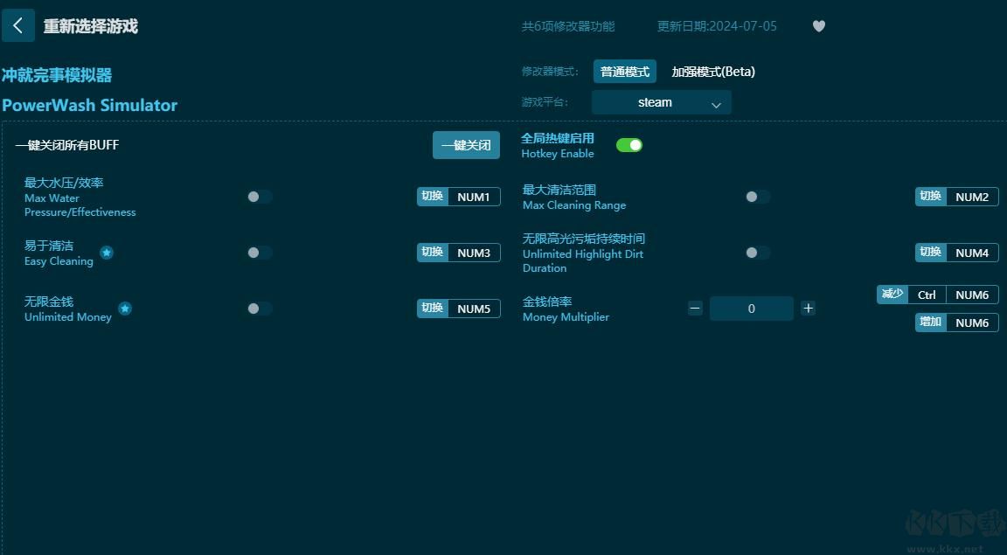The image size is (1007, 555).
Task: Click the 增加 NUM6 hotkey button
Action: pos(929,323)
